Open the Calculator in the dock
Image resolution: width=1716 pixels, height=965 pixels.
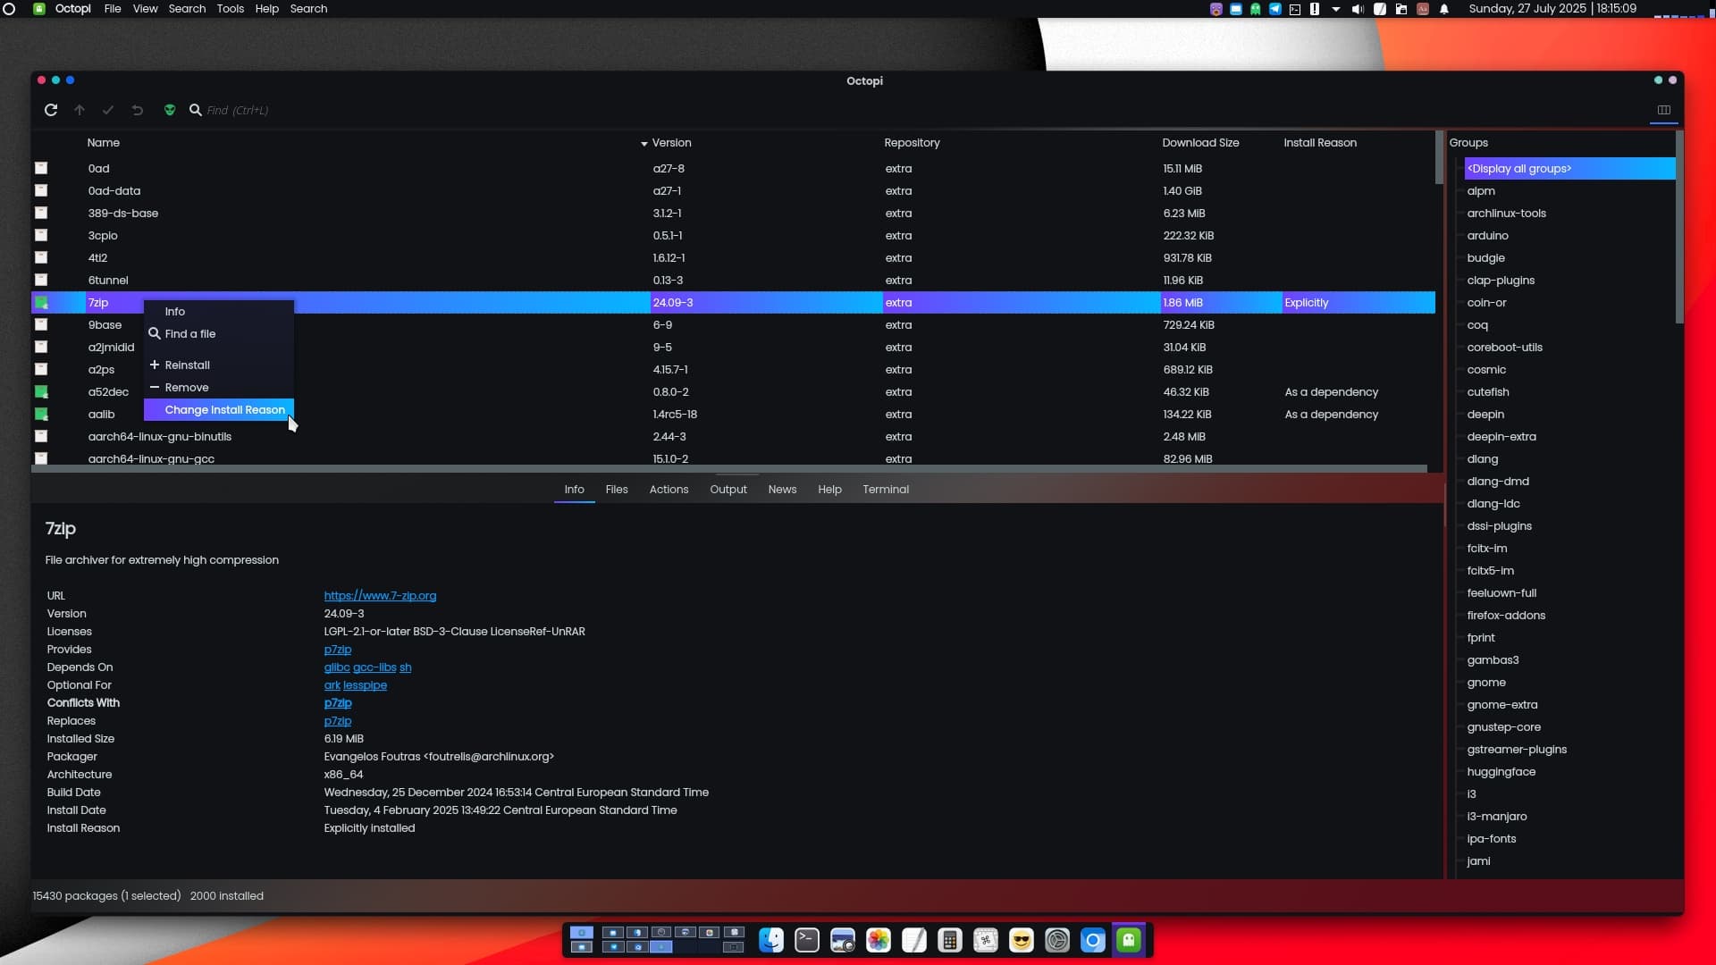pos(950,940)
